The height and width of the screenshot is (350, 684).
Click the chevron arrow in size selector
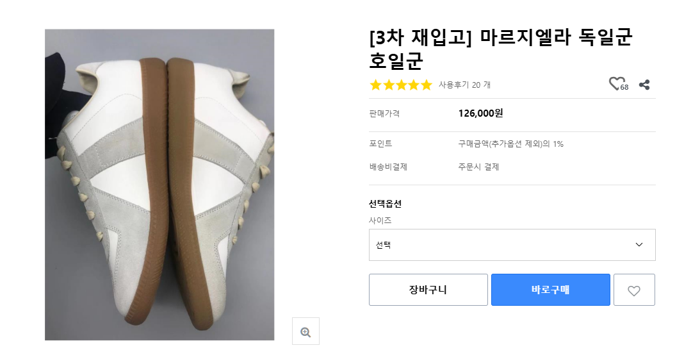639,245
